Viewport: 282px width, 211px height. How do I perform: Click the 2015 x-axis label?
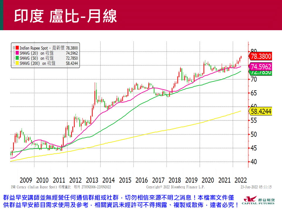click(125, 180)
